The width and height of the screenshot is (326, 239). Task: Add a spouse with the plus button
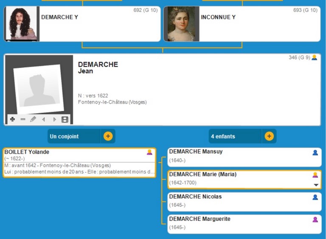click(x=108, y=136)
